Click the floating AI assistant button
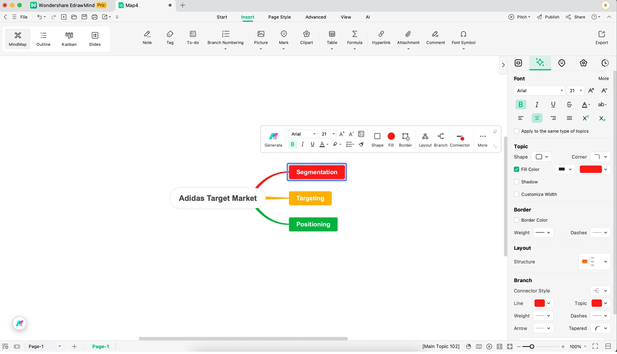617x354 pixels. pos(20,323)
